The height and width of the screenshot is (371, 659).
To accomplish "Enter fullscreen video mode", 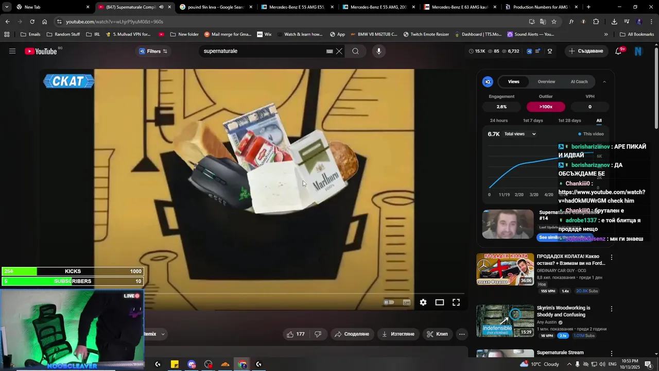I will tap(456, 302).
